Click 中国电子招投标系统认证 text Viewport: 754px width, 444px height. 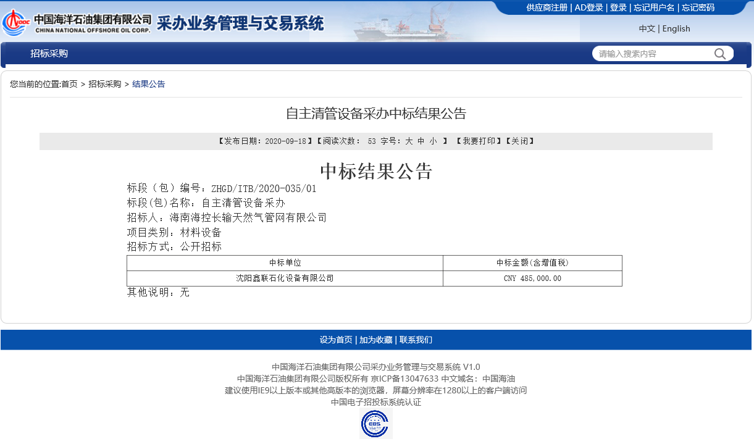(376, 402)
